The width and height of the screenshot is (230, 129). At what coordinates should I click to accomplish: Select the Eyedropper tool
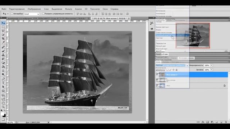[3, 43]
